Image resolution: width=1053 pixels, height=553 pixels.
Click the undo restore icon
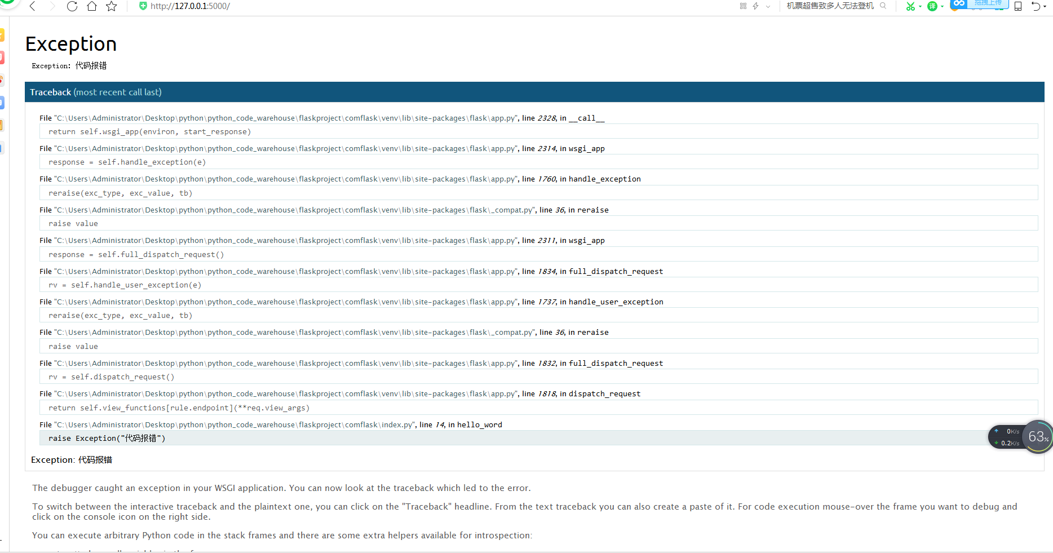[1037, 6]
